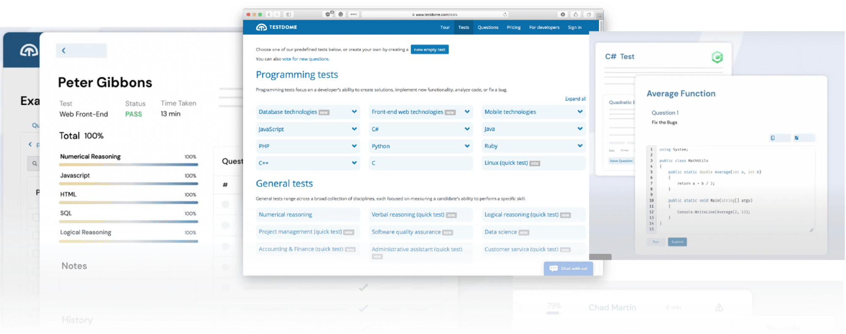
Task: Click the TestDome logo in the blue header
Action: coord(277,27)
